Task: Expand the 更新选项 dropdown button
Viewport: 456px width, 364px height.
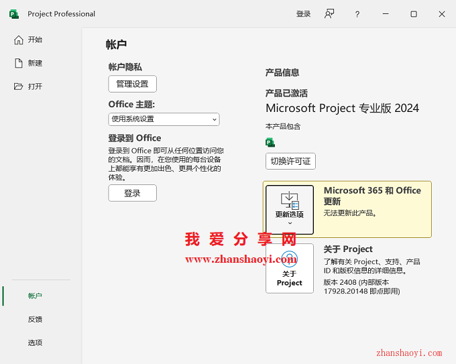Action: [290, 210]
